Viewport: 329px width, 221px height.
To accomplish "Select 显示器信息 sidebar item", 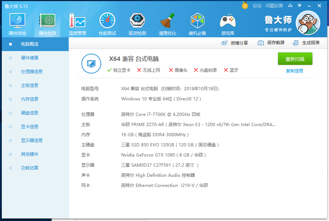I will tap(35, 141).
